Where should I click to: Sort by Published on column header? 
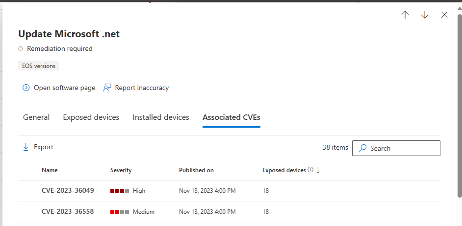pos(196,170)
